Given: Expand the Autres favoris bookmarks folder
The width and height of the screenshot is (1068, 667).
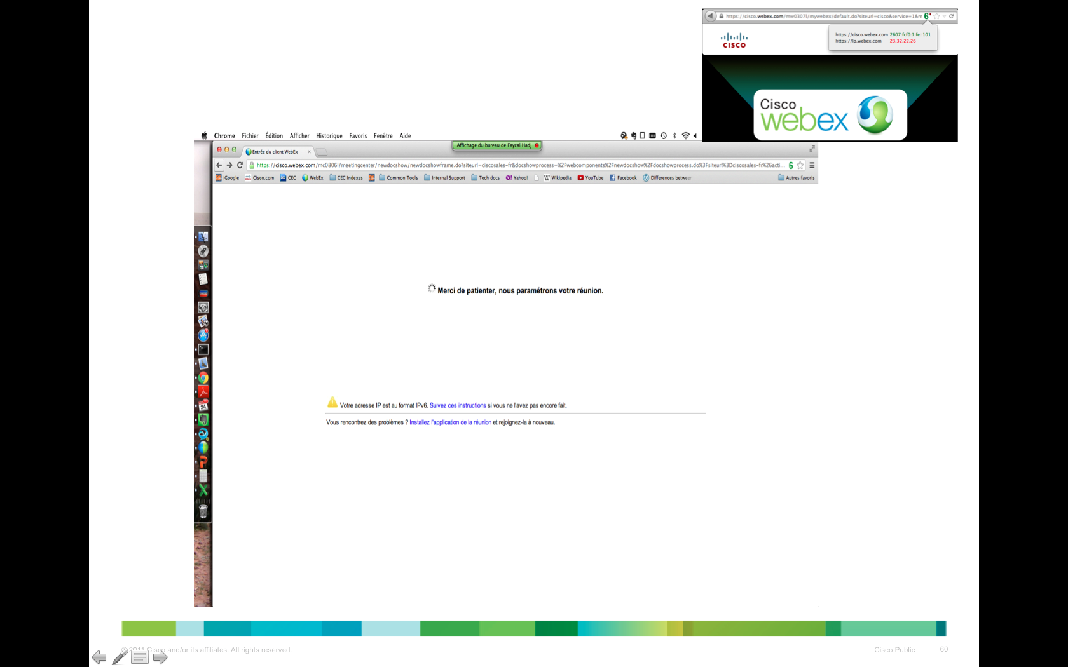Looking at the screenshot, I should [x=796, y=178].
